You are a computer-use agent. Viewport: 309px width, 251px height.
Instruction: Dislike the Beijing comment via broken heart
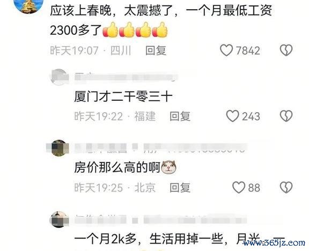286,187
